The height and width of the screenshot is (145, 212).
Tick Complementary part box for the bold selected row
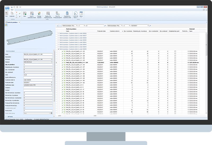[175, 63]
